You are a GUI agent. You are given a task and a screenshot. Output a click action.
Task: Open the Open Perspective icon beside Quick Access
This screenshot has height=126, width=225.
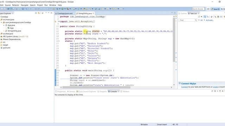(x=208, y=9)
